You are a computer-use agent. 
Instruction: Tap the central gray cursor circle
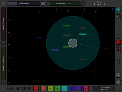73,43
